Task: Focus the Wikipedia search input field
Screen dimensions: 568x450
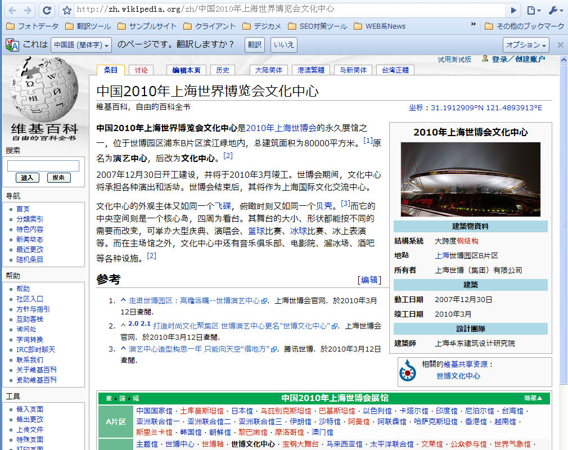Action: click(x=43, y=166)
